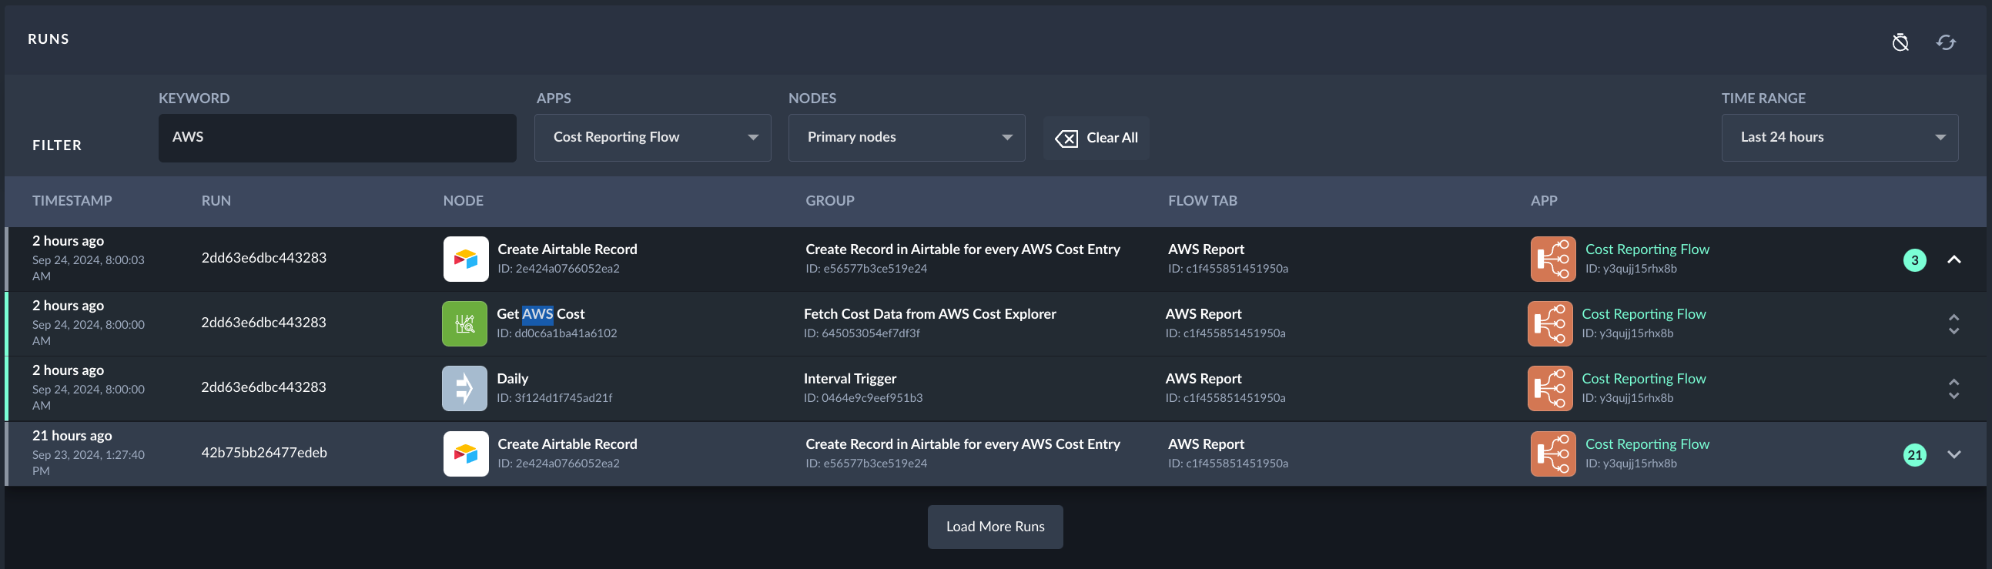Click the Airtable icon in 21 hours ago row
Image resolution: width=1992 pixels, height=569 pixels.
[466, 454]
